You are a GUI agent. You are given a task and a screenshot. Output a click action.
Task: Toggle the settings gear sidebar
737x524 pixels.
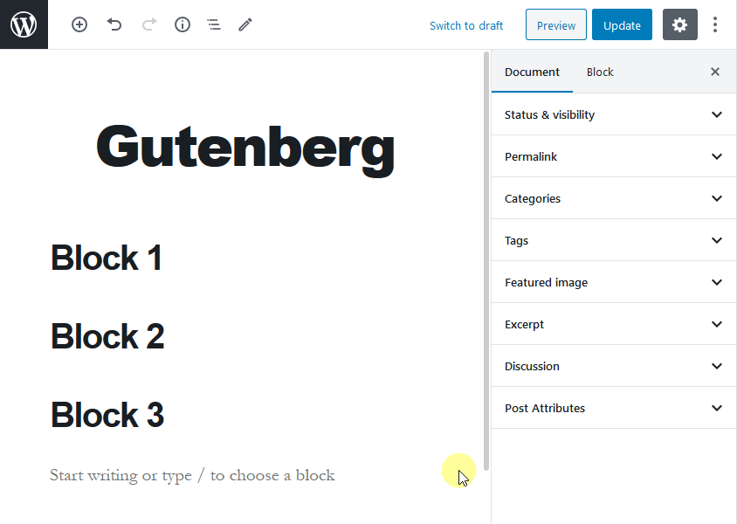pos(680,25)
